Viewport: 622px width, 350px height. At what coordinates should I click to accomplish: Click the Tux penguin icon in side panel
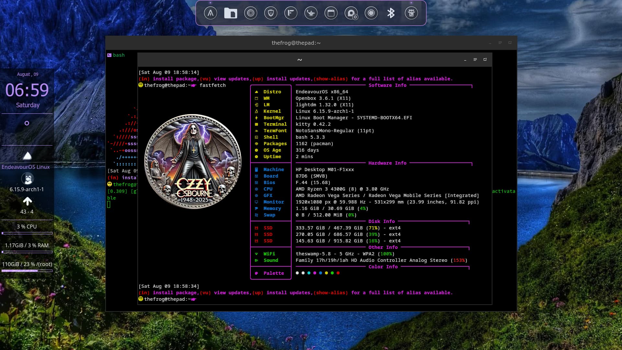coord(28,179)
